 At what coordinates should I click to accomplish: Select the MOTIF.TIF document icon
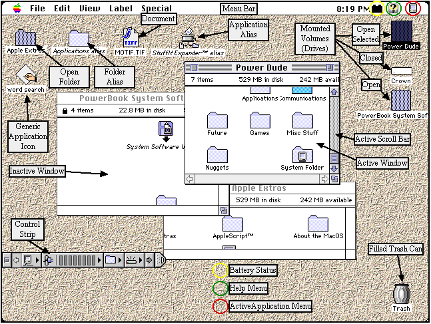coord(131,38)
